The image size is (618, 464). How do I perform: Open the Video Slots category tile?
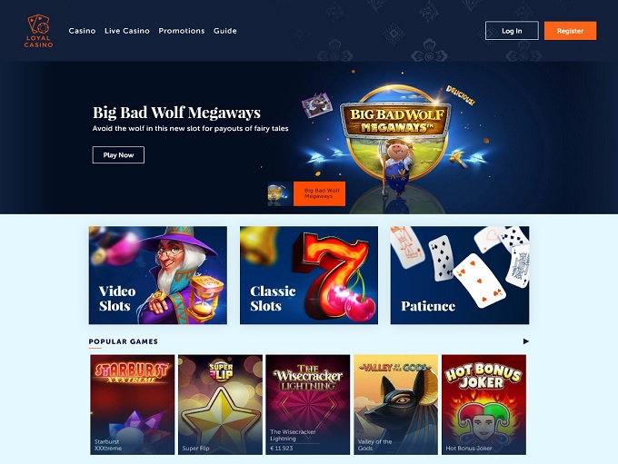coord(157,275)
